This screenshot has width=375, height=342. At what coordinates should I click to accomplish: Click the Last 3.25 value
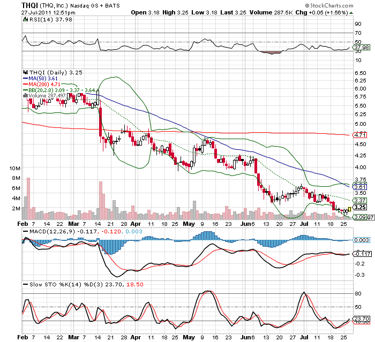click(x=233, y=12)
